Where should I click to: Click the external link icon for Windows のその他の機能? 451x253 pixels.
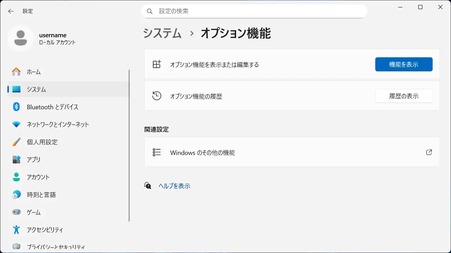429,152
